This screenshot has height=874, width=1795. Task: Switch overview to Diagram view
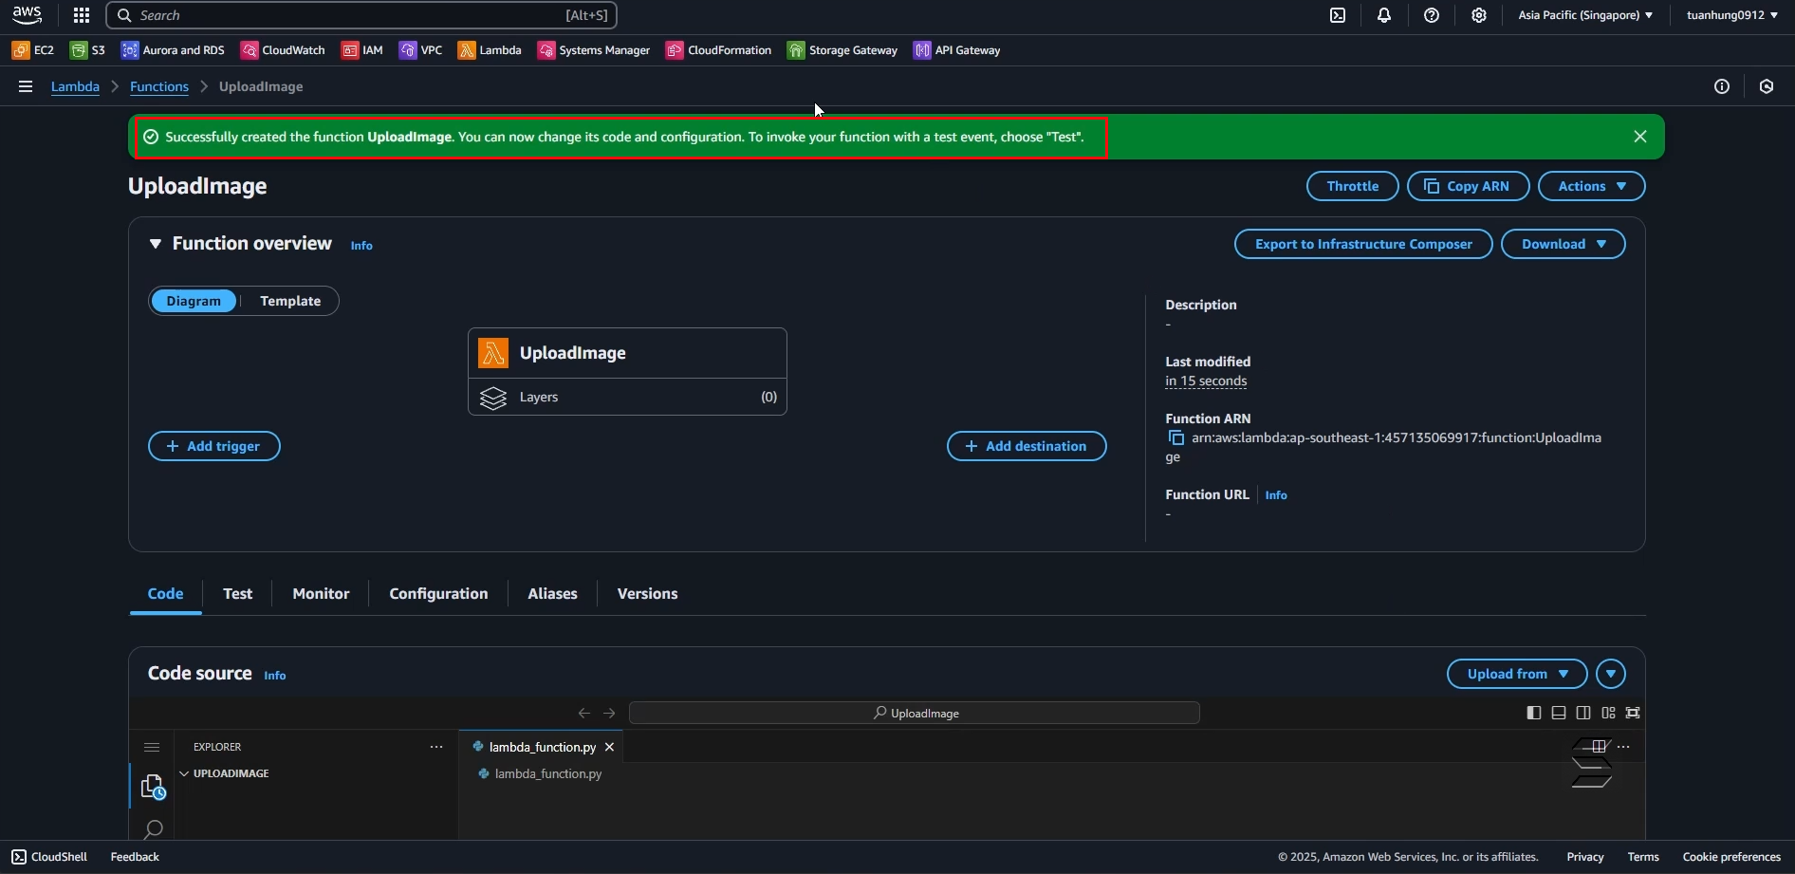(x=194, y=301)
